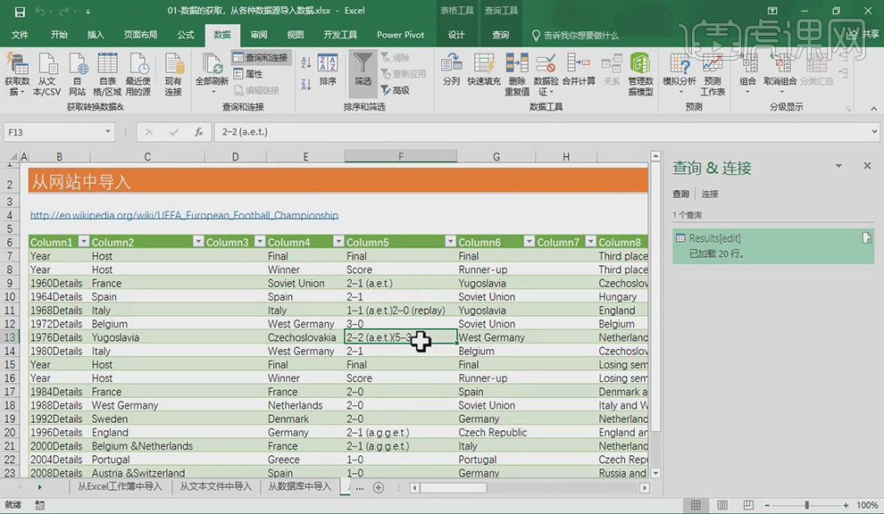Switch to Page Layout view in status bar
Image resolution: width=884 pixels, height=514 pixels.
tap(722, 505)
